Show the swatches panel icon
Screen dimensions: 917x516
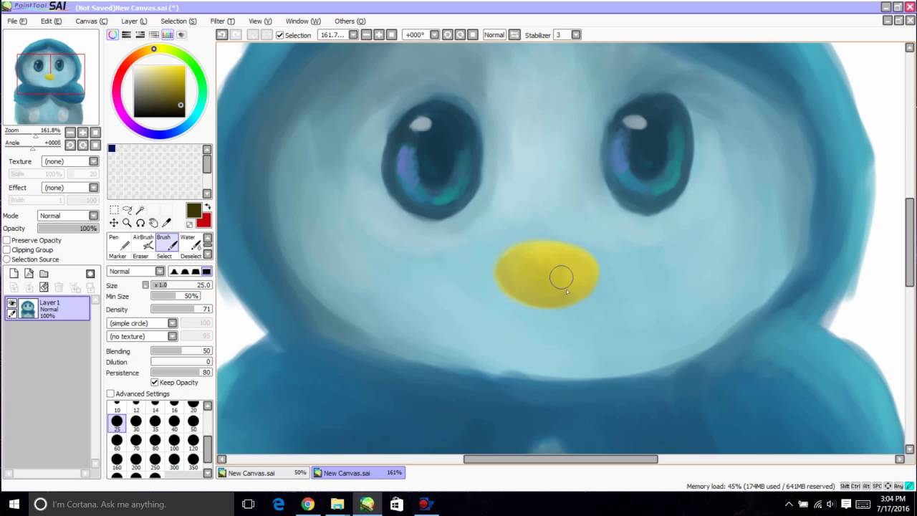coord(168,34)
